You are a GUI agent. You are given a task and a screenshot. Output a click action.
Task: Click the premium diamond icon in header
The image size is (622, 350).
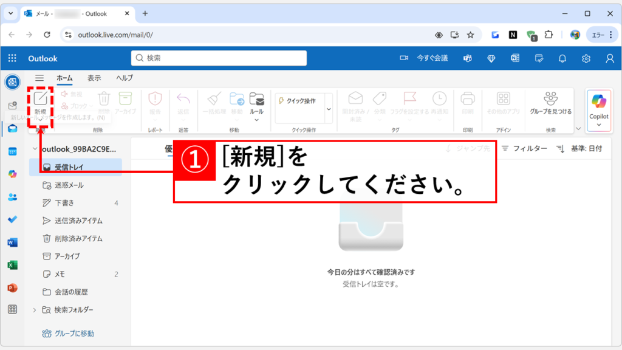point(491,58)
